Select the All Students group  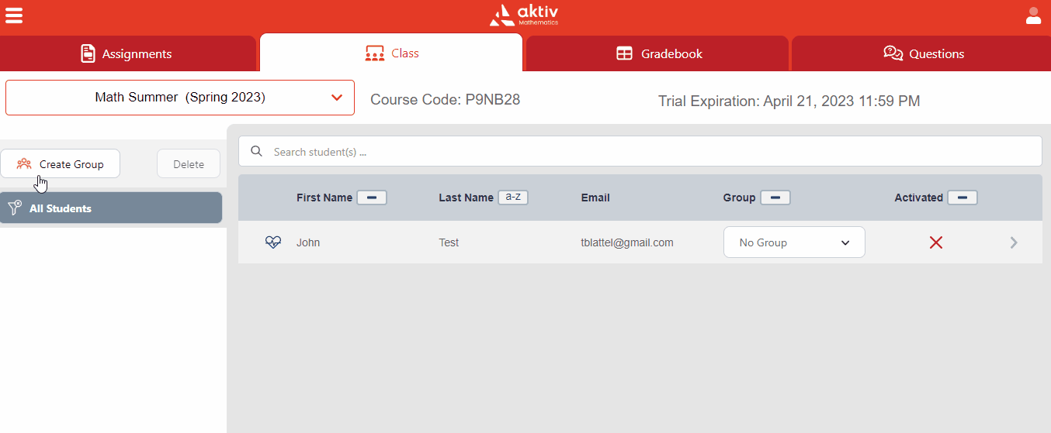tap(111, 208)
